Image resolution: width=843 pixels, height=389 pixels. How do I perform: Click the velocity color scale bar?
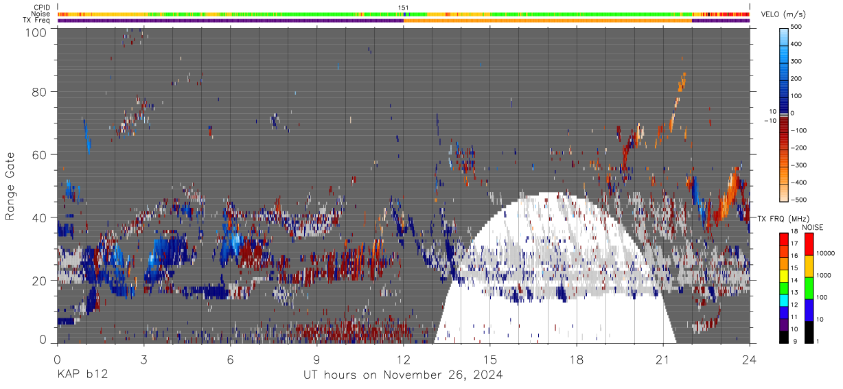(x=785, y=113)
